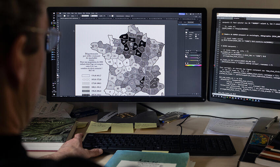Switch to the Plans de travail panel tab
Image resolution: width=280 pixels, height=167 pixels.
point(191,22)
